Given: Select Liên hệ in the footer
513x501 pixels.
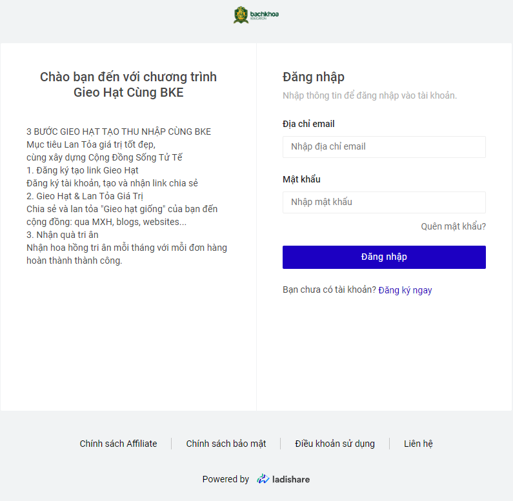Looking at the screenshot, I should pyautogui.click(x=418, y=444).
